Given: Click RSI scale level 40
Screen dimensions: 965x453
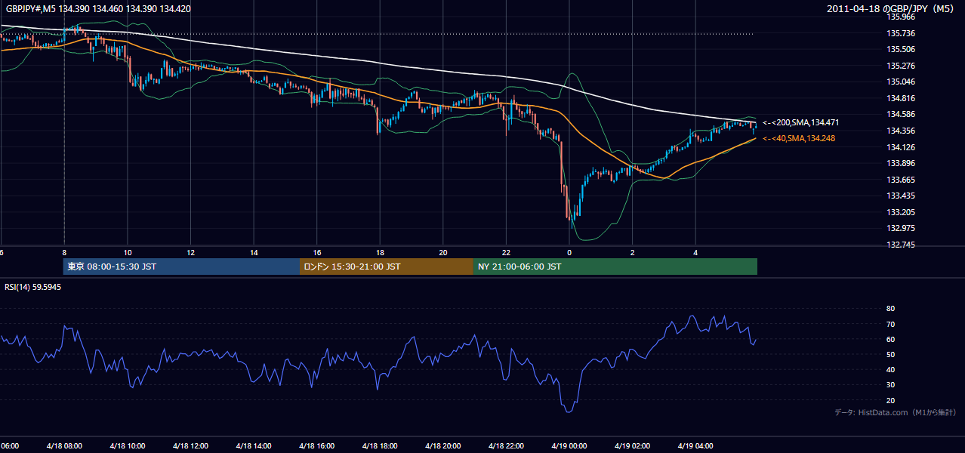Looking at the screenshot, I should 891,369.
